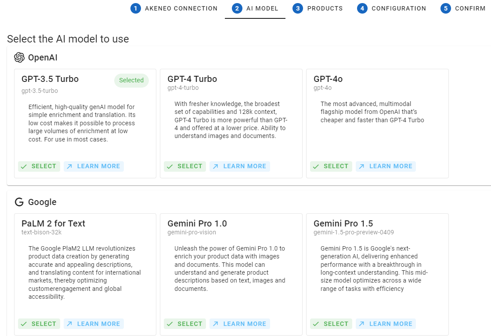Click Select on the GPT-4o card
This screenshot has height=336, width=491.
(331, 166)
